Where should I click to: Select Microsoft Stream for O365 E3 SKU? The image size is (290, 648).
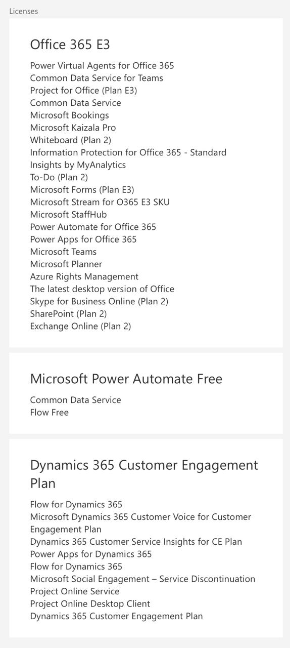tap(100, 202)
